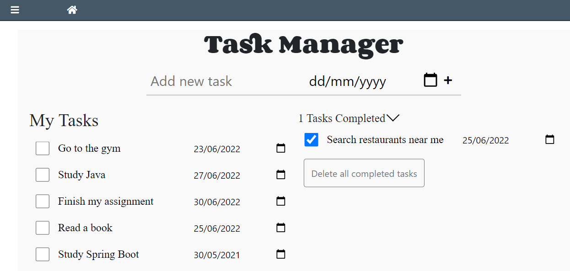Open the calendar icon for 'Read a book'
The width and height of the screenshot is (570, 271).
click(280, 228)
